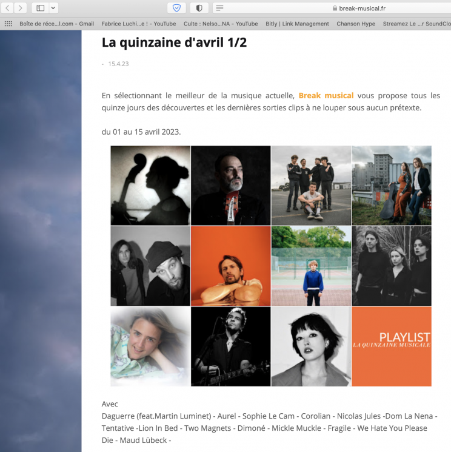Open the Bitly Link Management bookmark
Screen dimensions: 451x452
tap(297, 24)
